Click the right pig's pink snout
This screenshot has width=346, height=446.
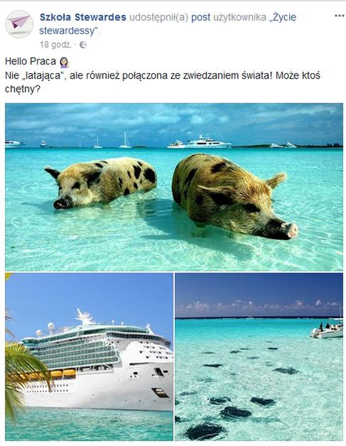[x=292, y=230]
